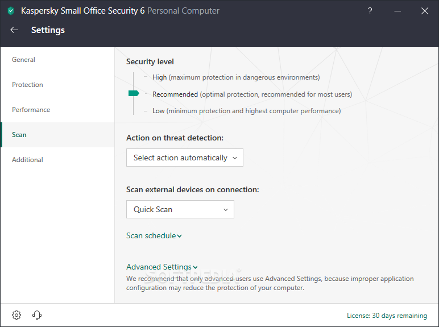Screen dimensions: 439x327
Task: Set security level to High
Action: 236,77
